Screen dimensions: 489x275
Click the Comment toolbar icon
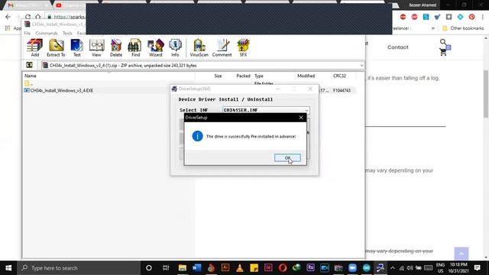point(222,47)
